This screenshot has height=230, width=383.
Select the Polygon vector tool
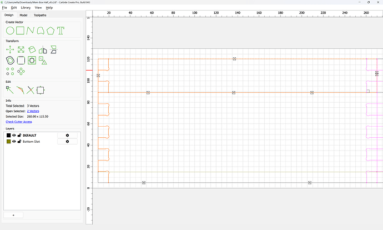coord(51,31)
